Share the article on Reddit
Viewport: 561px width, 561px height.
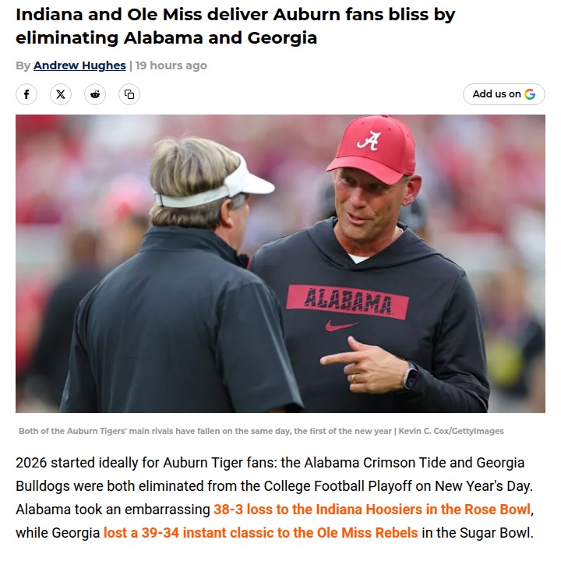95,94
